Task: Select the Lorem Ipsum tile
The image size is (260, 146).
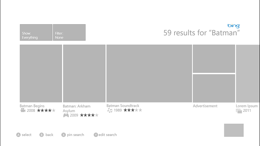Action: click(x=248, y=74)
